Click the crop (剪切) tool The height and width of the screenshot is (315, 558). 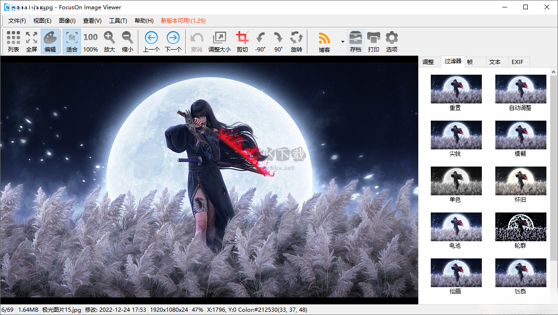242,42
